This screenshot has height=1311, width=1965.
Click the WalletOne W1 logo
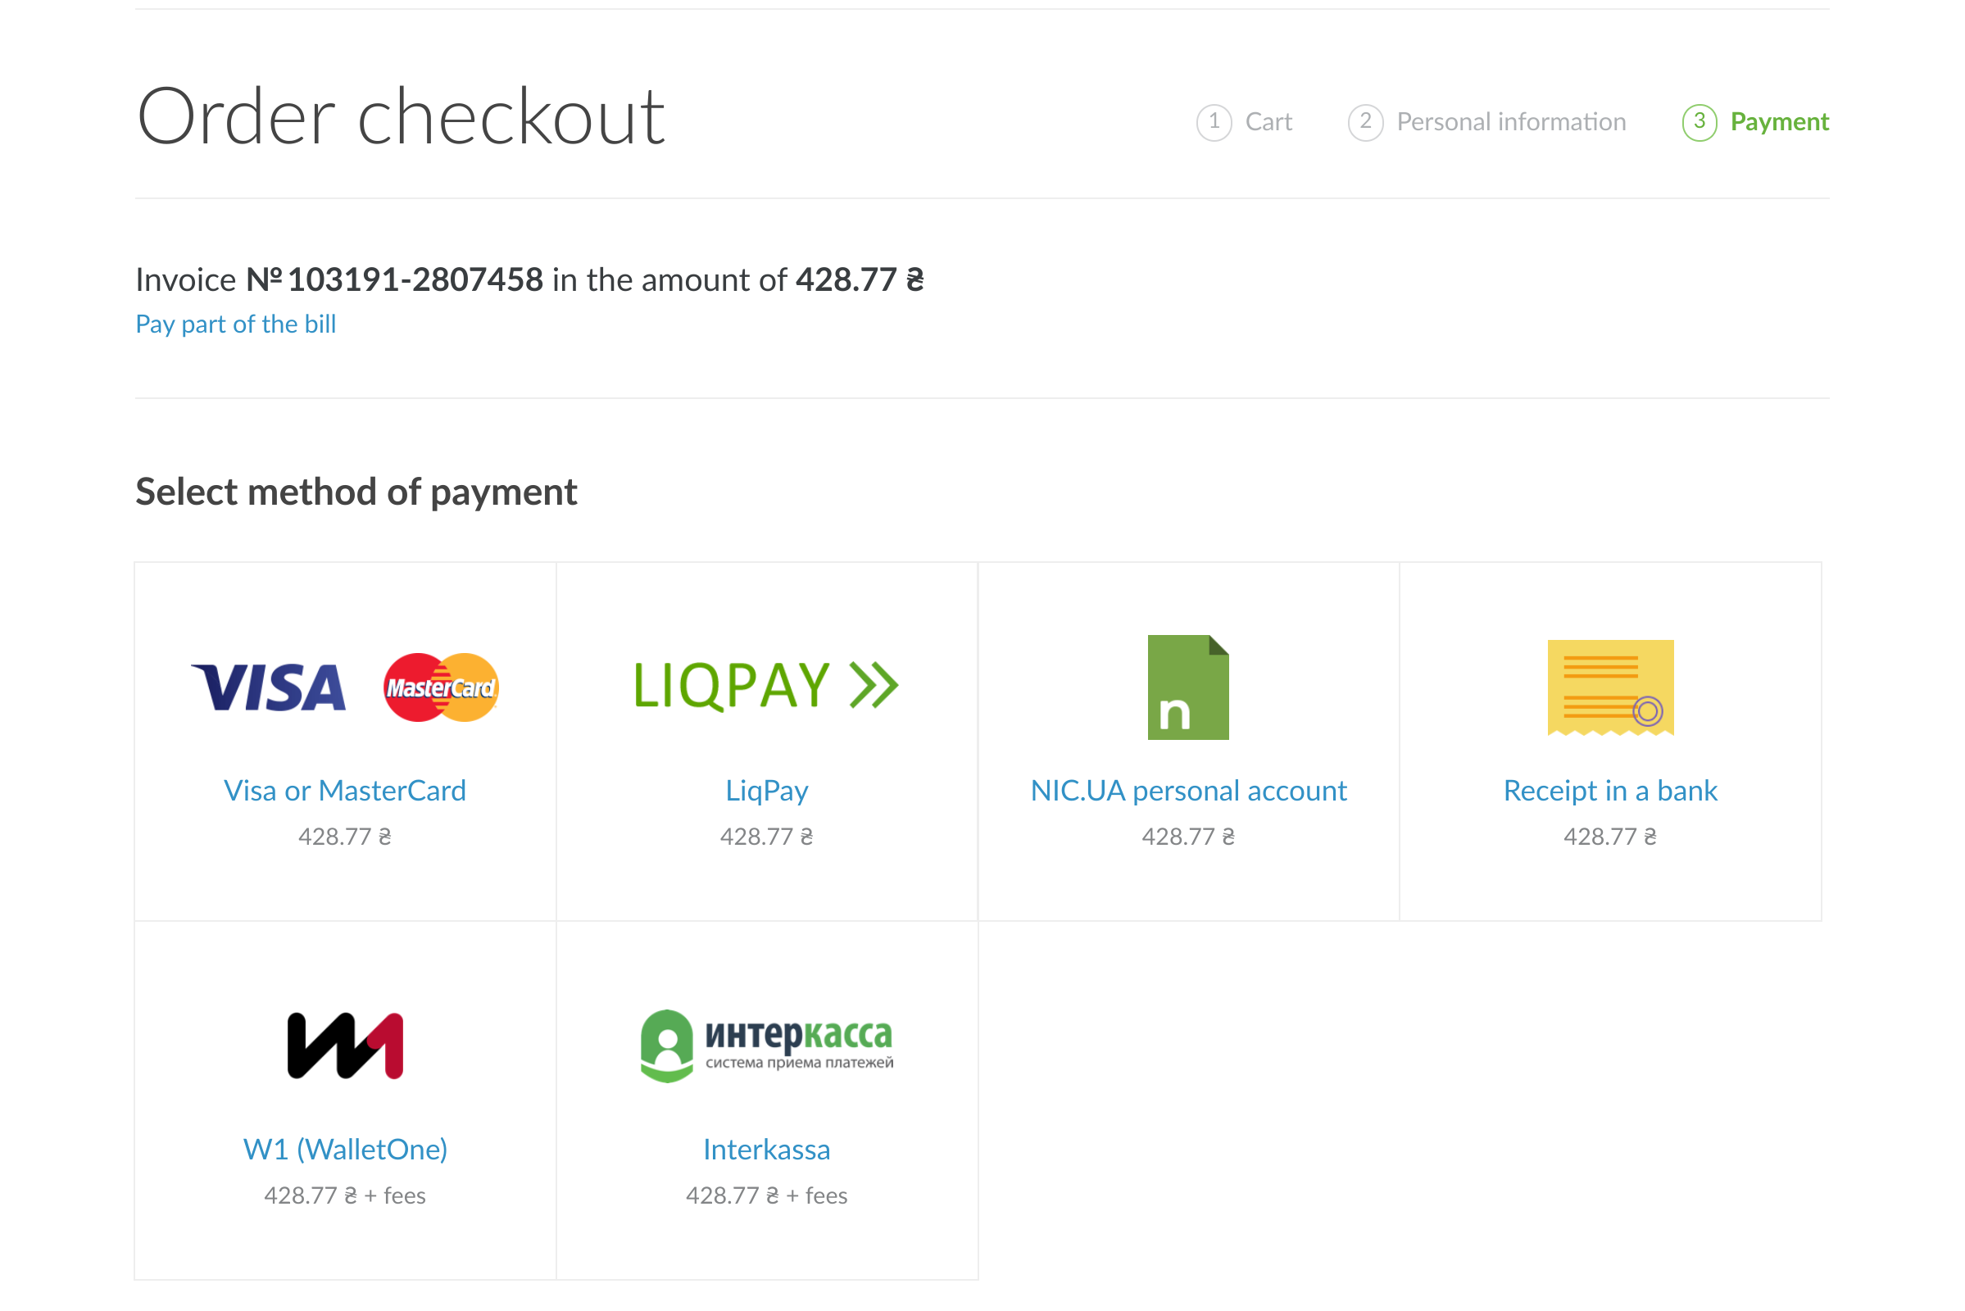point(344,1046)
